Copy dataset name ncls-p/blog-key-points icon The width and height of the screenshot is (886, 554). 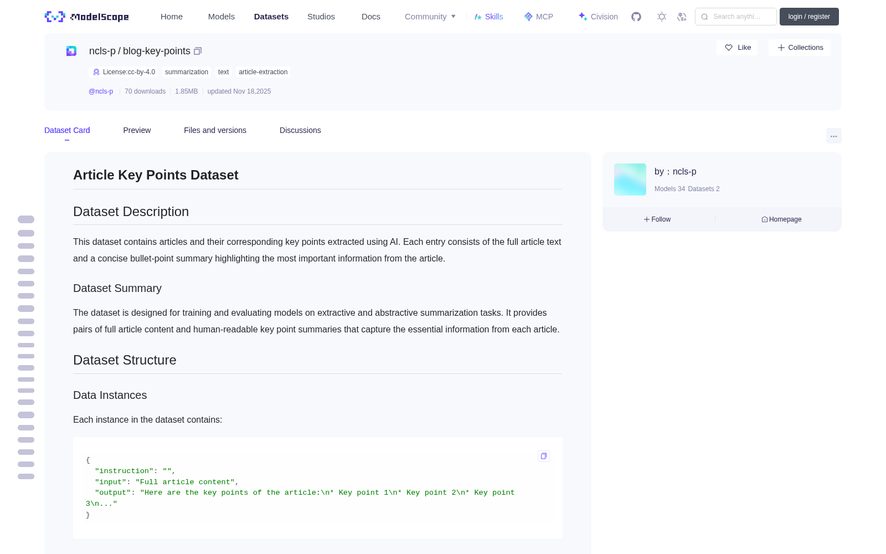pos(198,51)
